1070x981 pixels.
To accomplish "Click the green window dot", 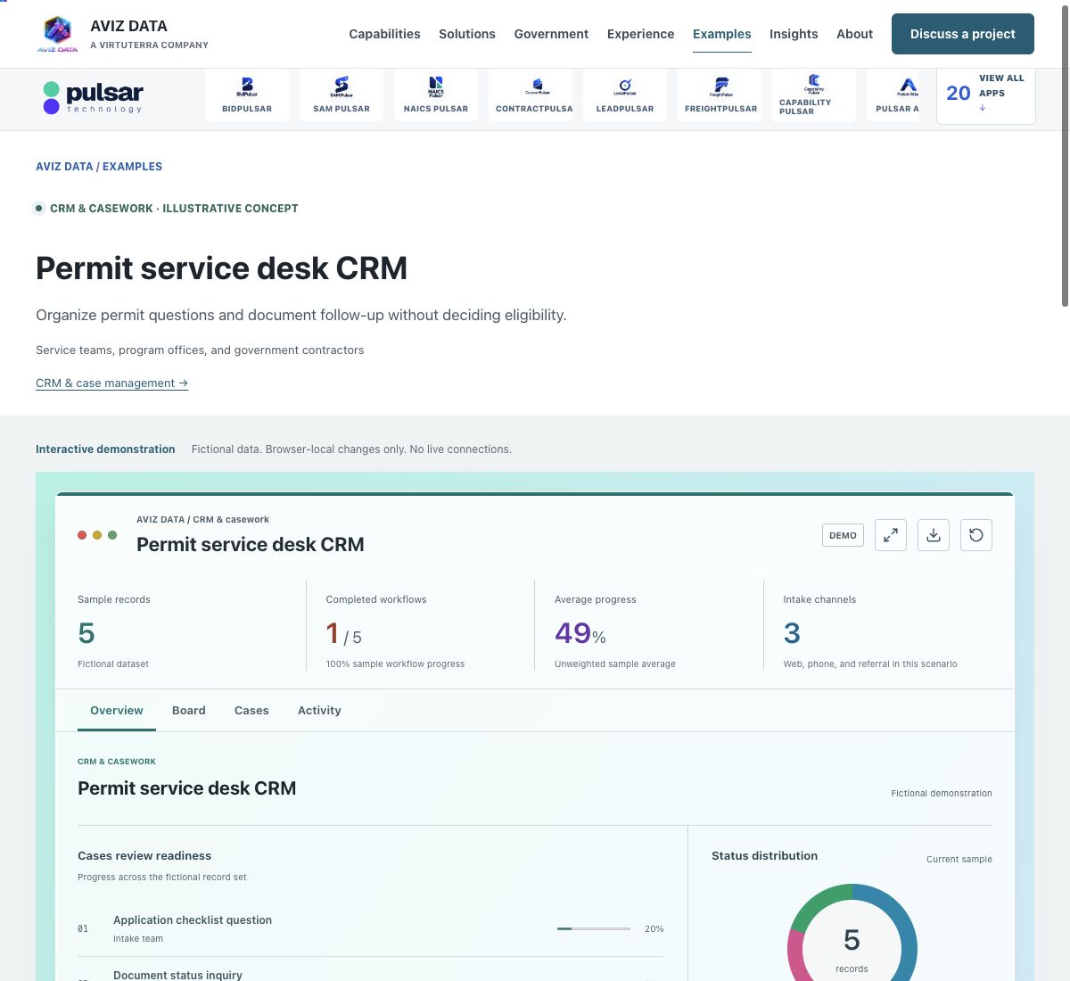I will tap(112, 535).
